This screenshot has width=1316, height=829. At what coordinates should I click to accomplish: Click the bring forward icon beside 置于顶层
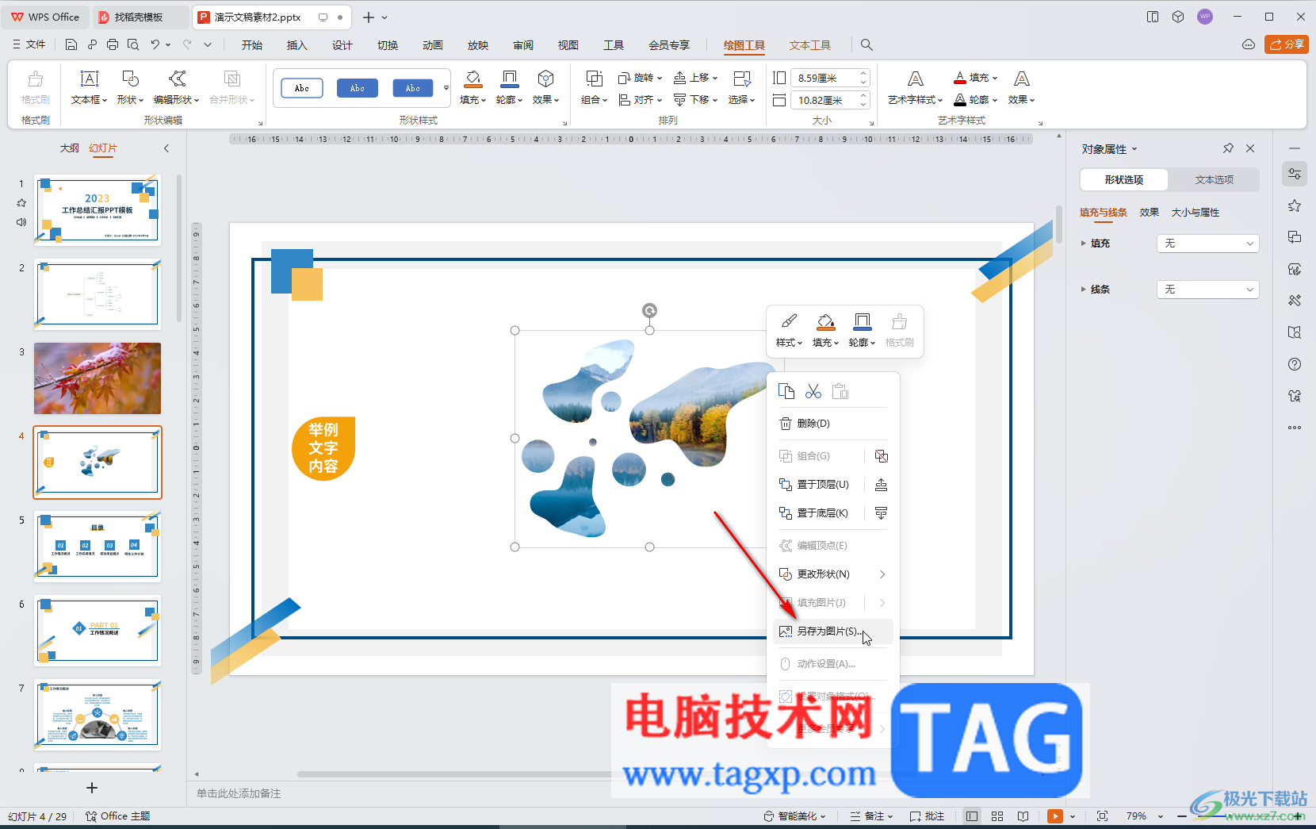point(881,485)
